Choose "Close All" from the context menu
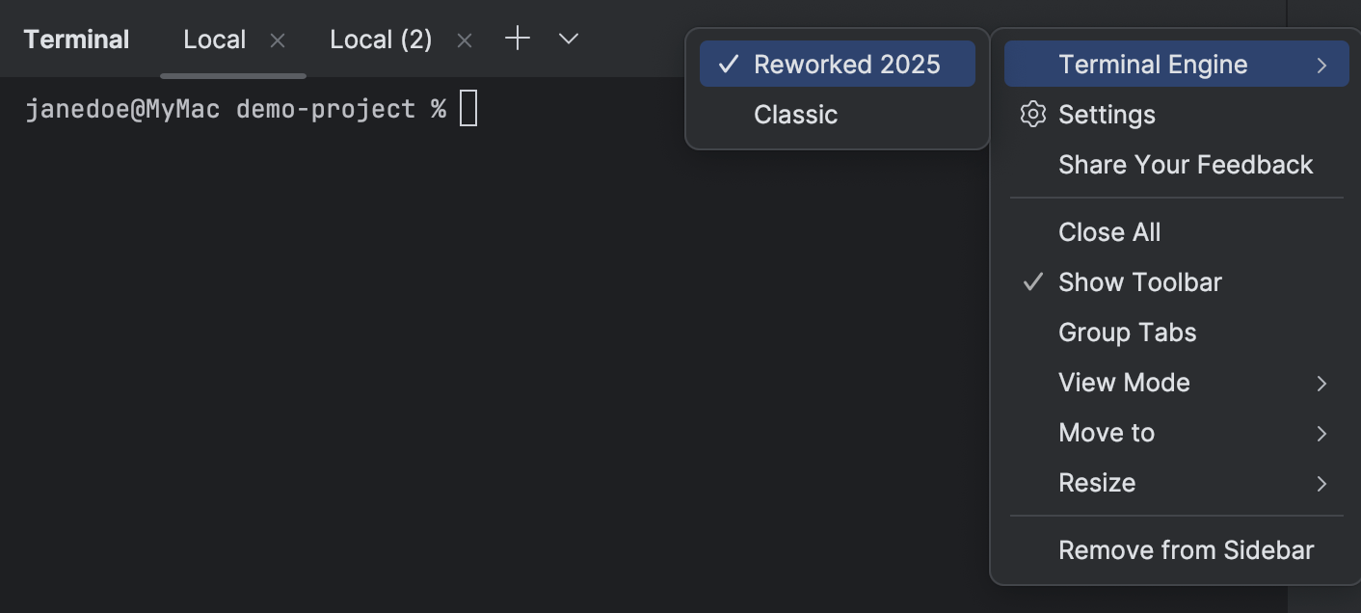 click(1108, 231)
